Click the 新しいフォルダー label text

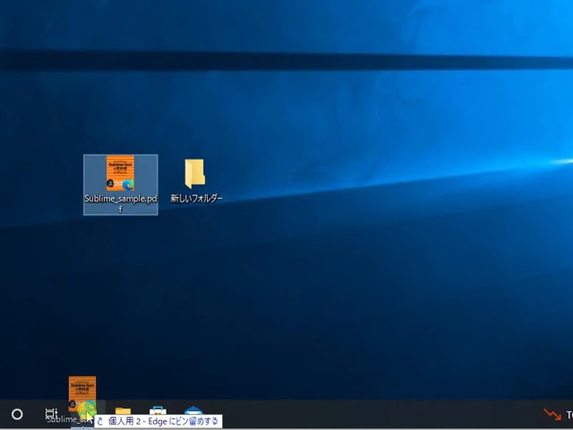196,199
